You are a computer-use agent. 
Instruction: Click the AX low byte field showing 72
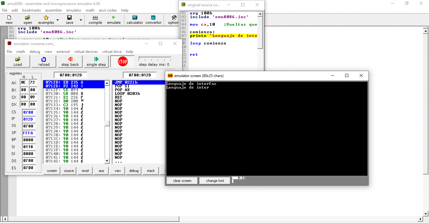pyautogui.click(x=33, y=83)
